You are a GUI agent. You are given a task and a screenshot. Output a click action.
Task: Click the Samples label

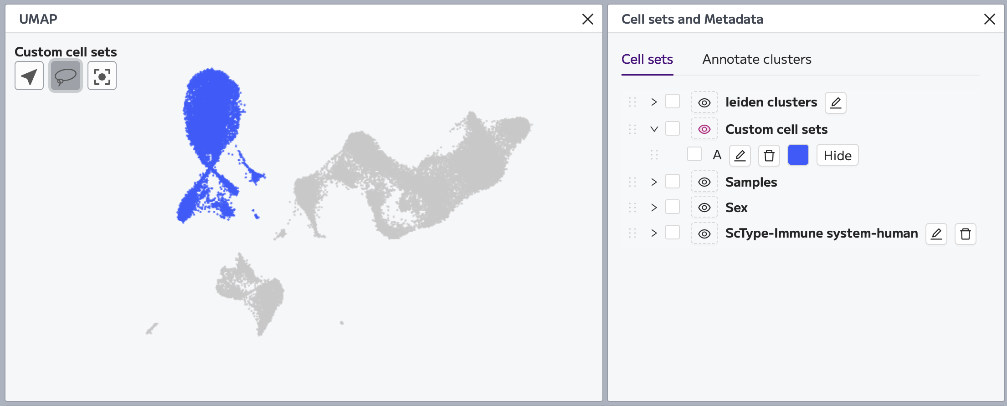pyautogui.click(x=751, y=182)
